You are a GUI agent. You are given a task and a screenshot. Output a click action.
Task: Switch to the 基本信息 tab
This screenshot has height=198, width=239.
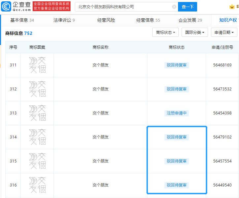pyautogui.click(x=22, y=20)
